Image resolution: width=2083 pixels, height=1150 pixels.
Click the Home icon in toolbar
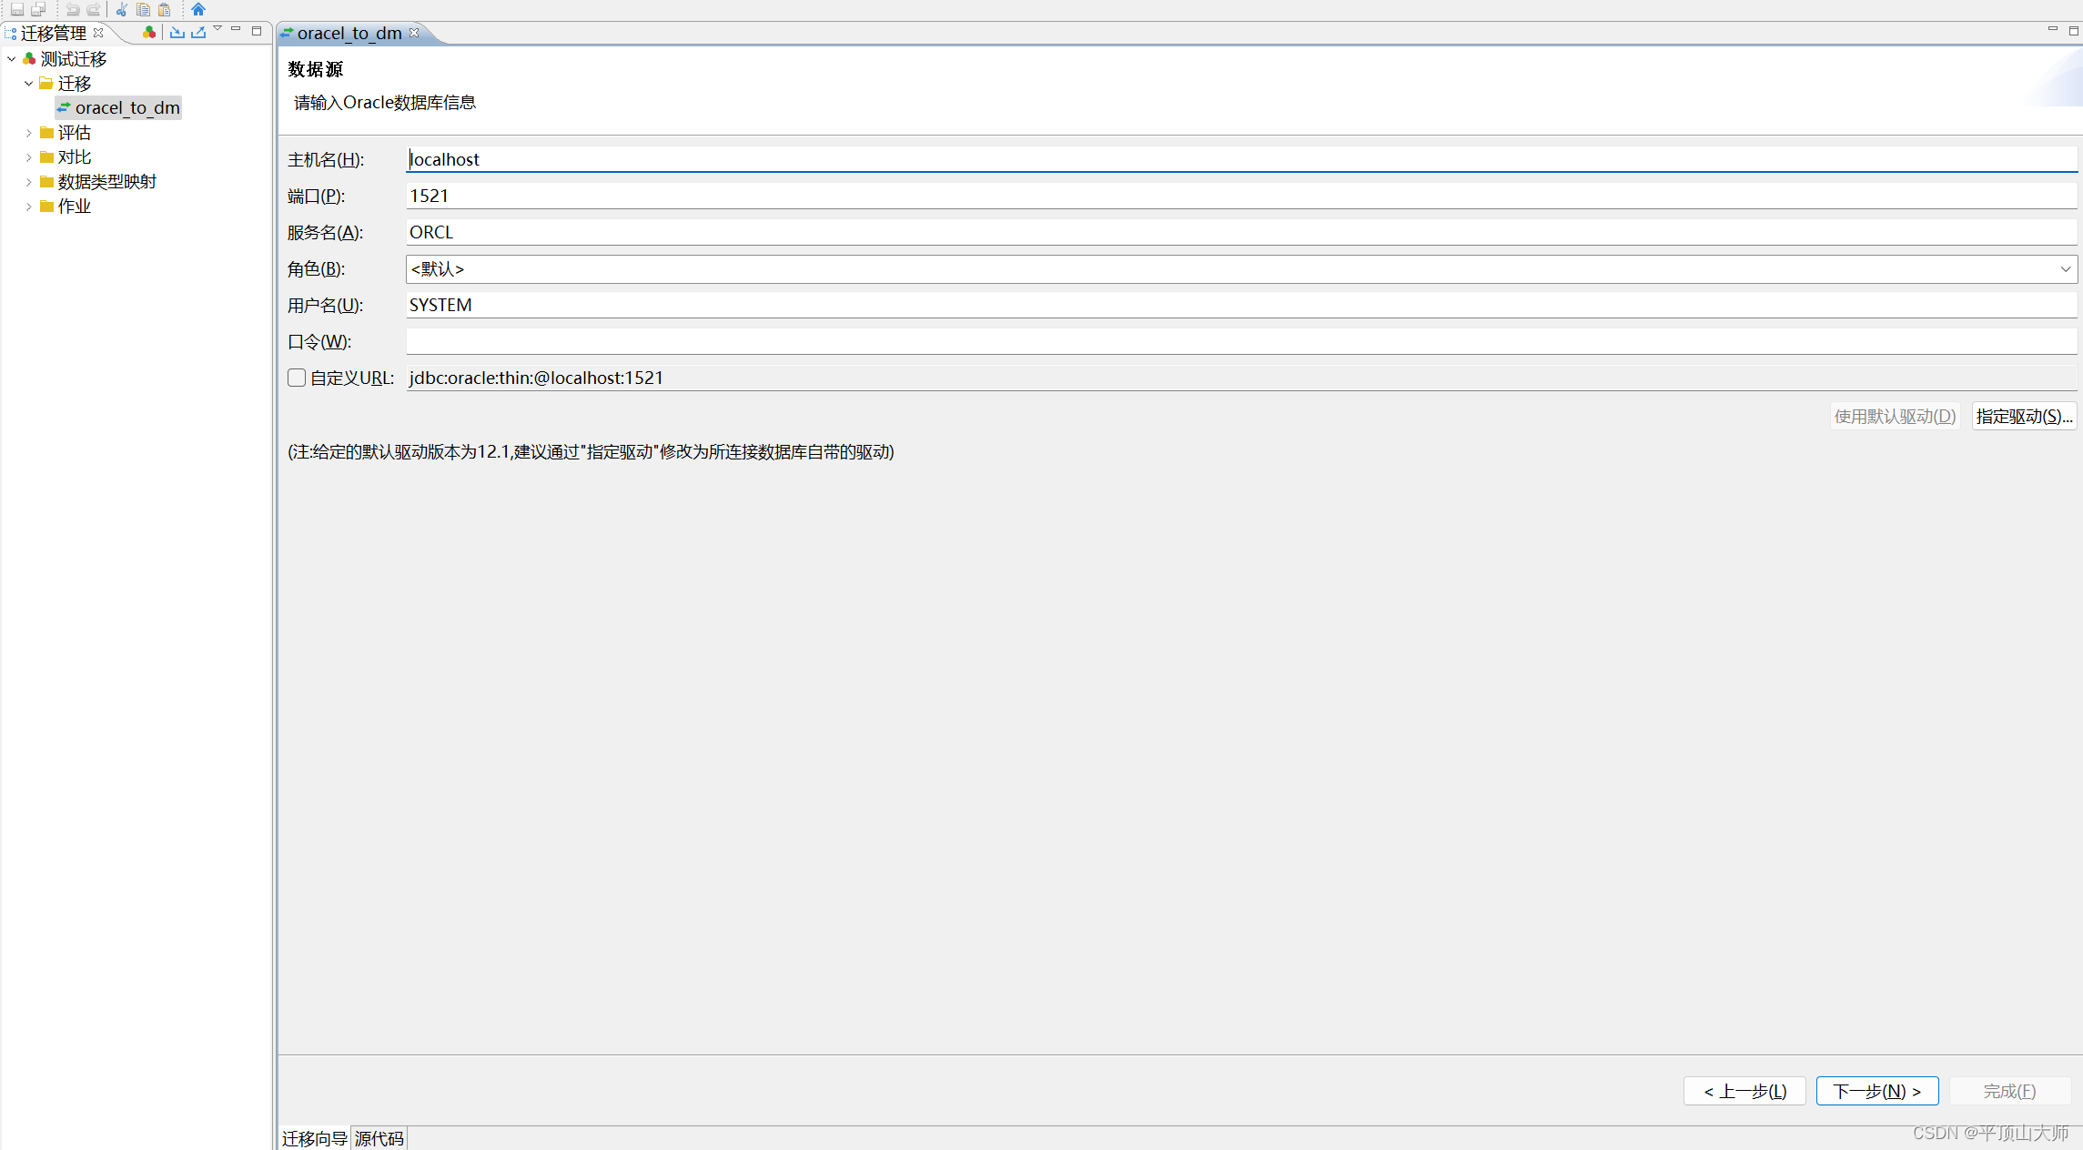tap(198, 9)
